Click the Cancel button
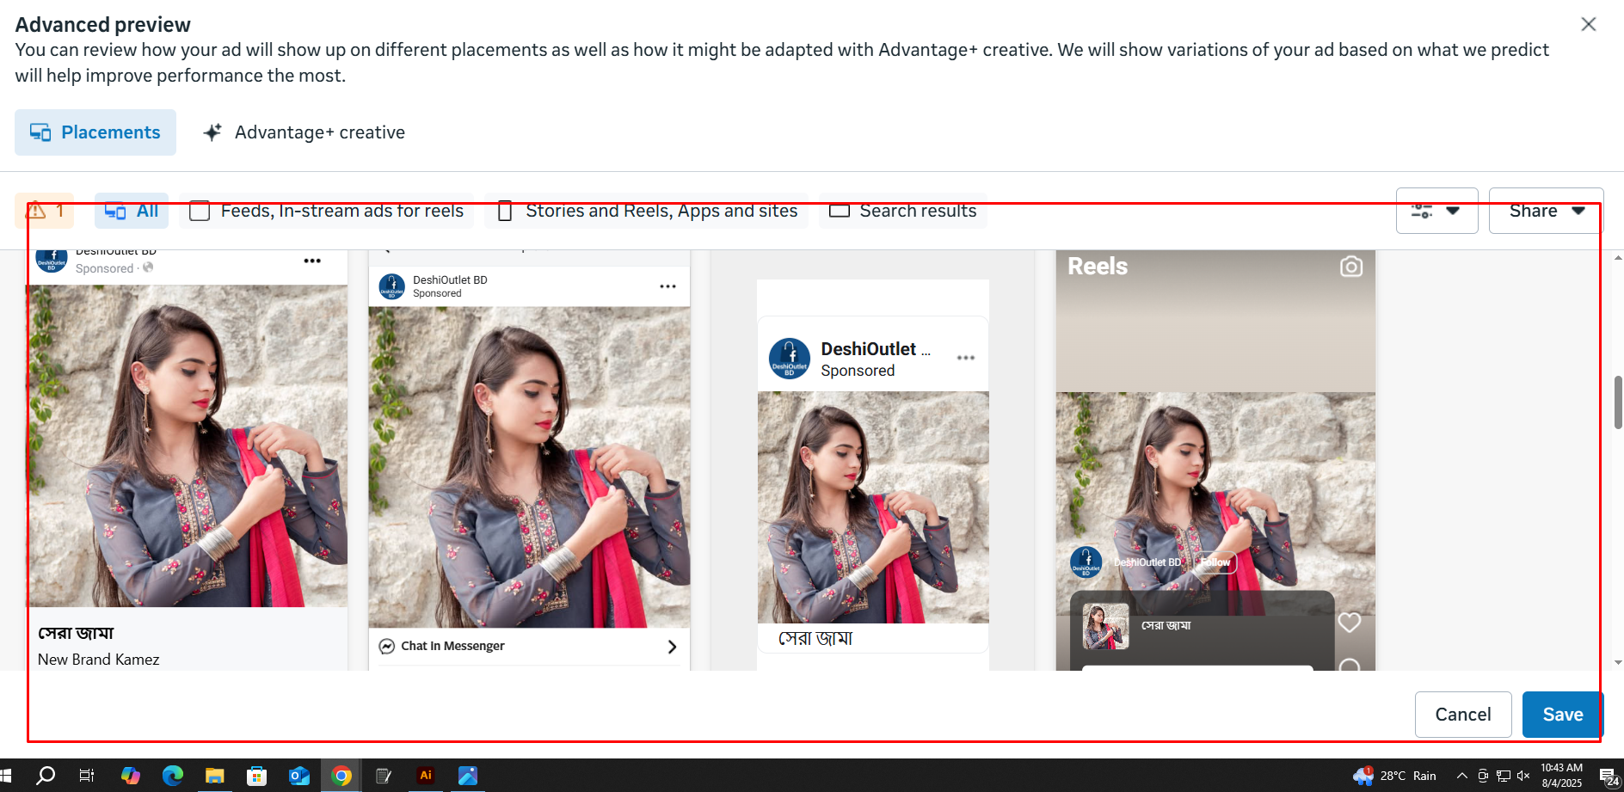This screenshot has height=792, width=1624. (1462, 715)
